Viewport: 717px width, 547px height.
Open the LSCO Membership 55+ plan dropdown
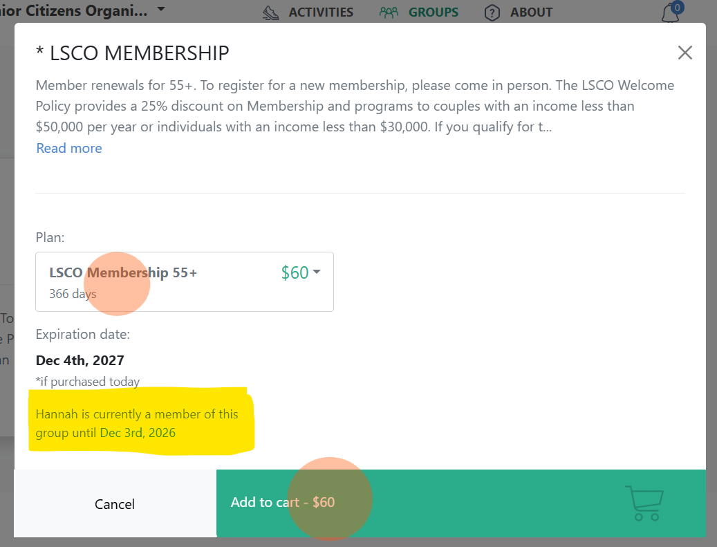coord(185,281)
